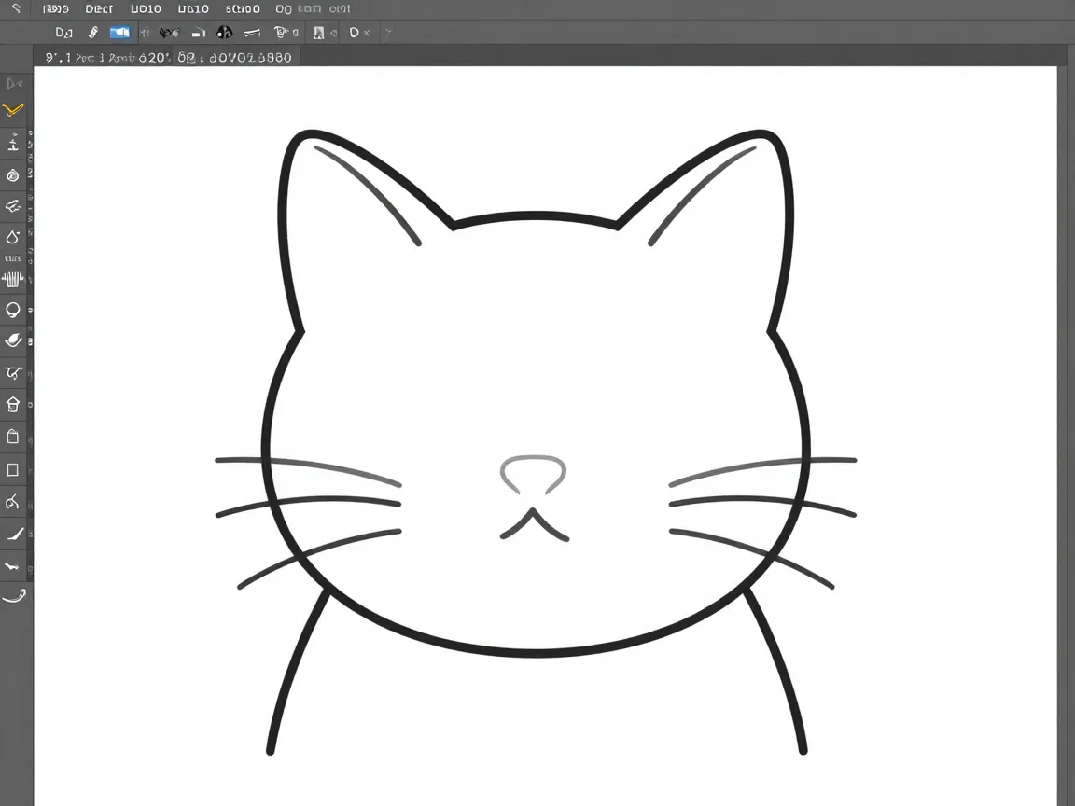Select the small rectangle icon in options bar
This screenshot has width=1075, height=806.
point(199,33)
